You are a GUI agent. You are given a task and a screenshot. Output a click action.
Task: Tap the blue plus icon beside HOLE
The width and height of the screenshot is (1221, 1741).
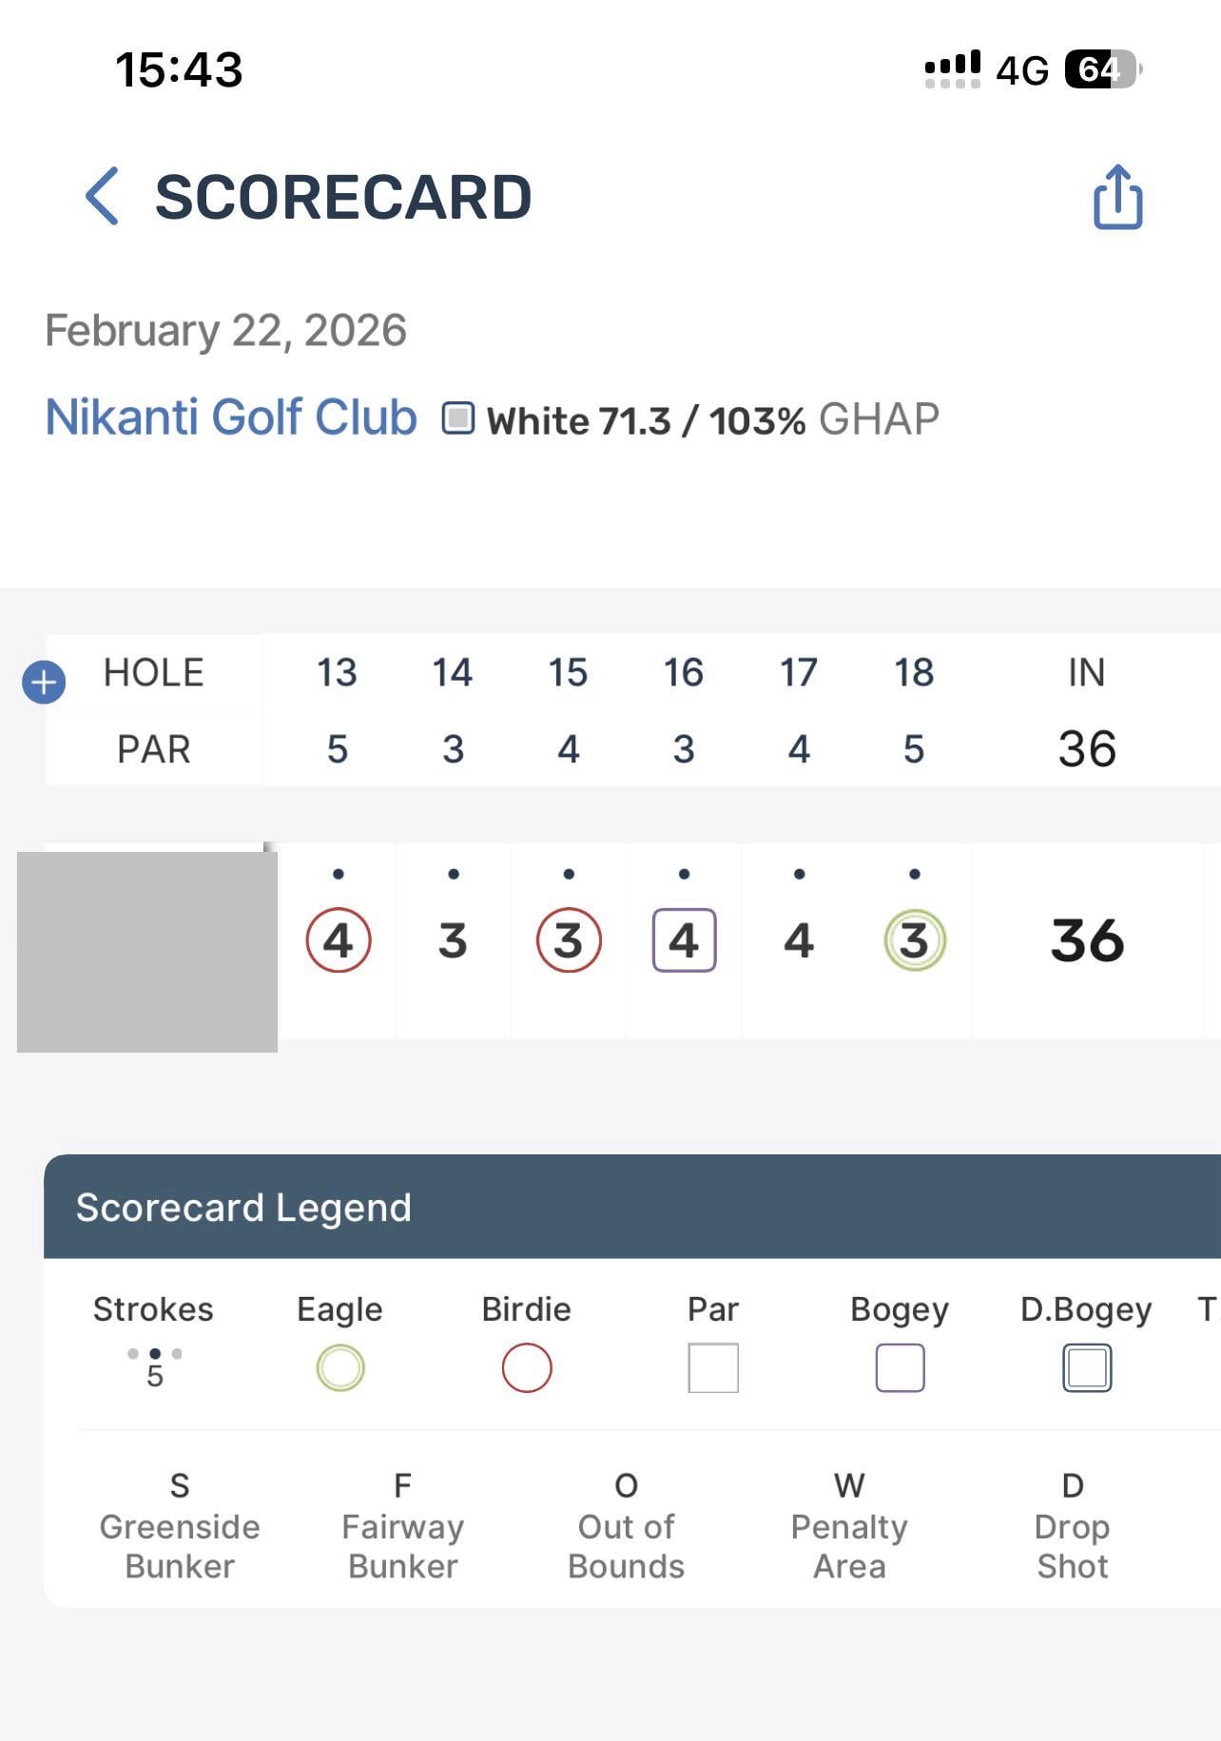tap(44, 682)
